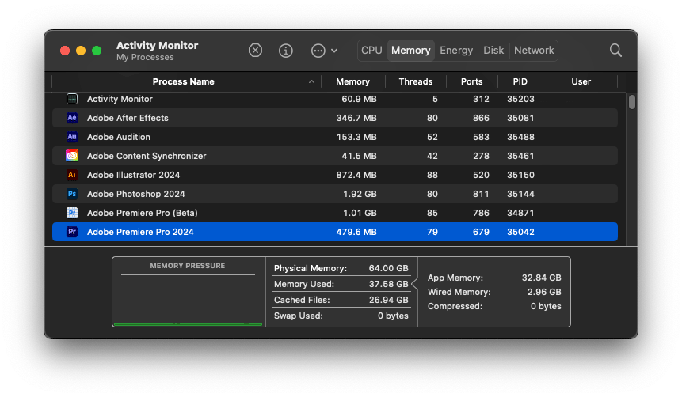Select the Activity Monitor process row
The height and width of the screenshot is (397, 682).
pyautogui.click(x=335, y=99)
